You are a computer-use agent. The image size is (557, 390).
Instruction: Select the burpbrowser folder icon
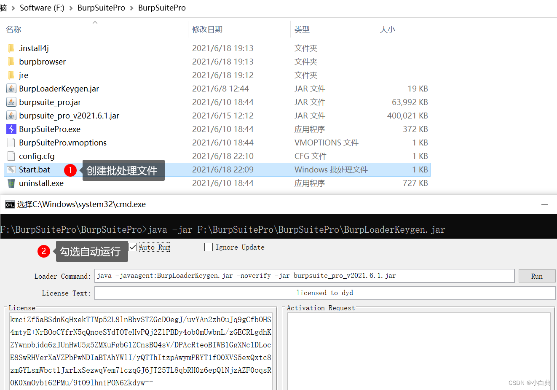11,62
